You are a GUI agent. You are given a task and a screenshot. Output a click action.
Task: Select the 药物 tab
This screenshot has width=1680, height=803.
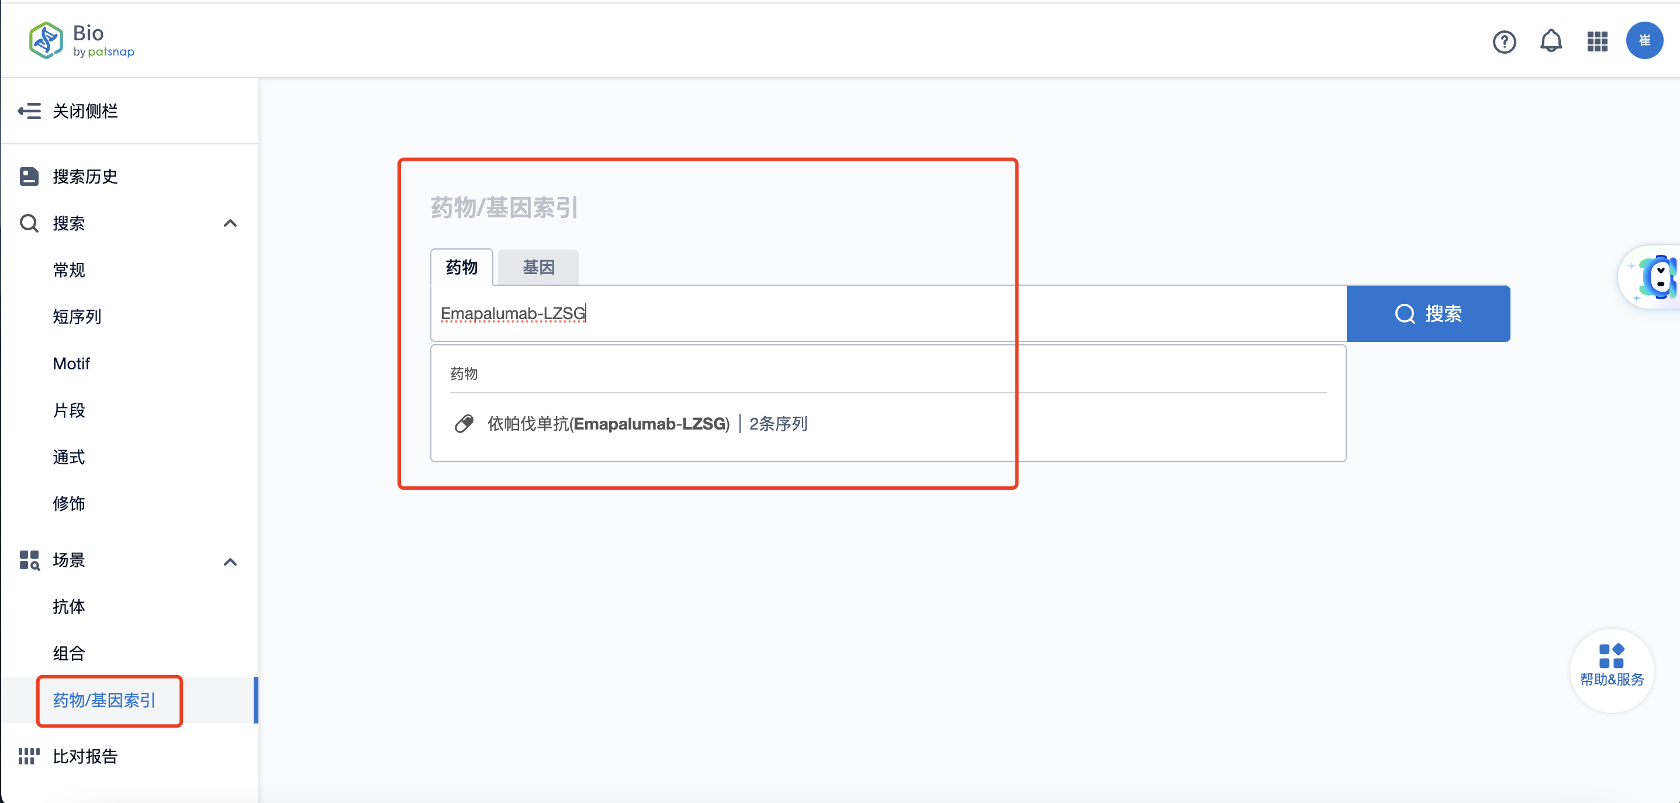coord(462,267)
